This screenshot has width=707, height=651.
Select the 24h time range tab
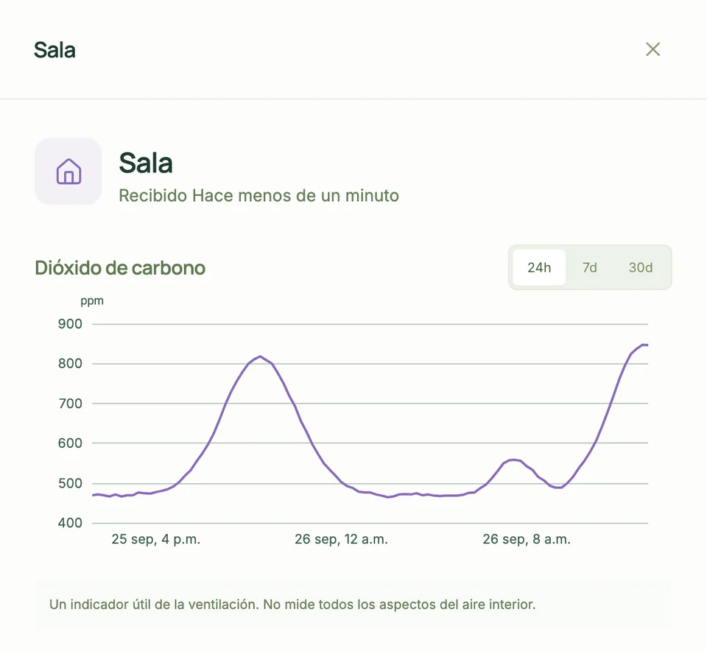[539, 267]
